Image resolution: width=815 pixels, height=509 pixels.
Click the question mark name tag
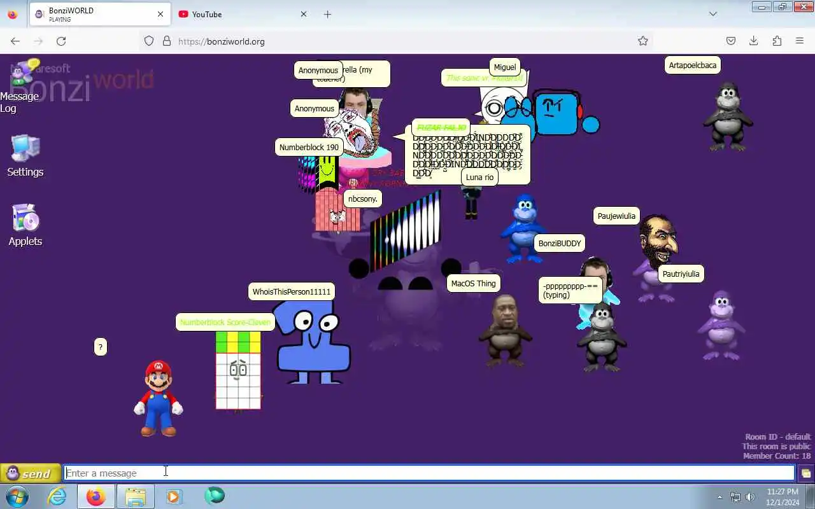pyautogui.click(x=100, y=347)
